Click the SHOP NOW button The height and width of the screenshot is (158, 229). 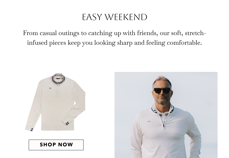[56, 145]
